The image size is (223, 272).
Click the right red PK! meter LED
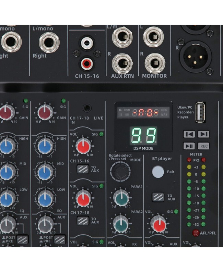203,160
